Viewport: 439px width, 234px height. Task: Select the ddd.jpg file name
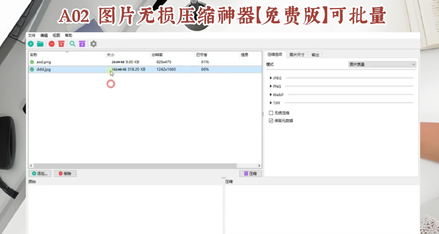(x=44, y=69)
